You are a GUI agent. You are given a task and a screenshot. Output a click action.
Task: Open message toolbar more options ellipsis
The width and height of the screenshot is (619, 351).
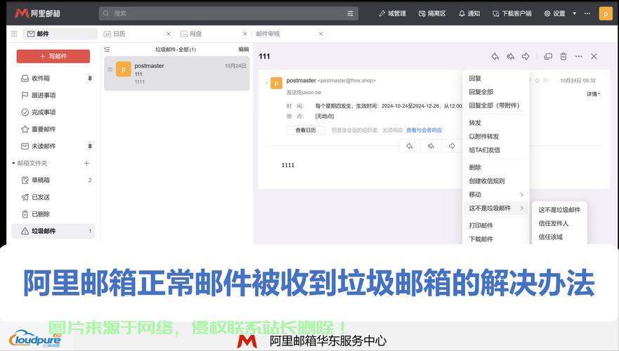(x=579, y=56)
